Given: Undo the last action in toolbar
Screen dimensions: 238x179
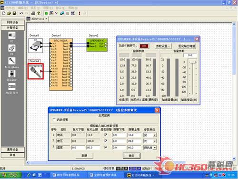Looking at the screenshot, I should pos(21,13).
